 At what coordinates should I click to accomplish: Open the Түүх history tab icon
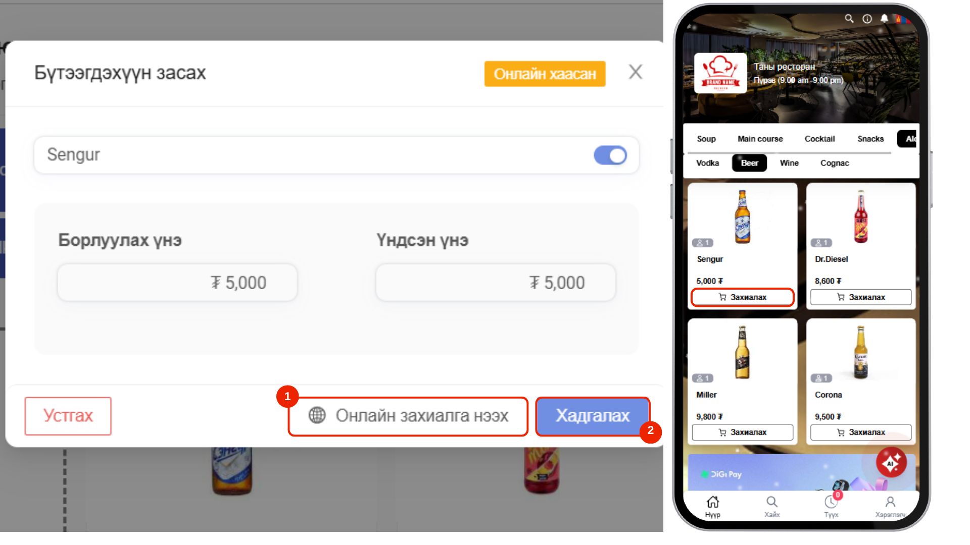pos(831,503)
